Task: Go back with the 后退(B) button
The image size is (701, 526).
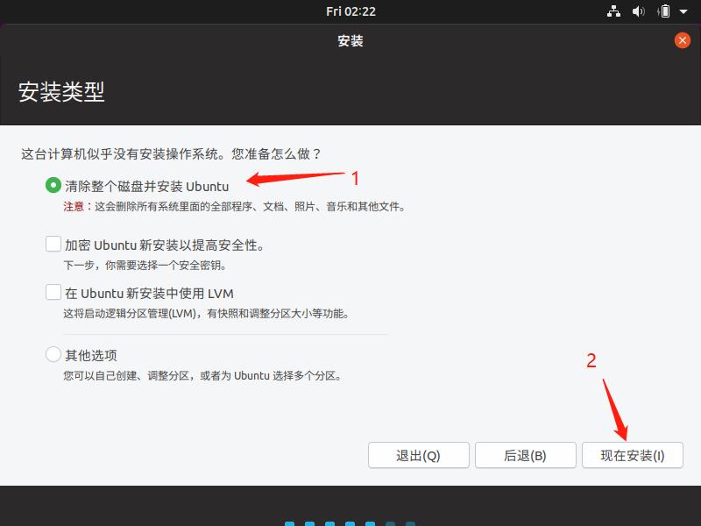Action: tap(525, 455)
